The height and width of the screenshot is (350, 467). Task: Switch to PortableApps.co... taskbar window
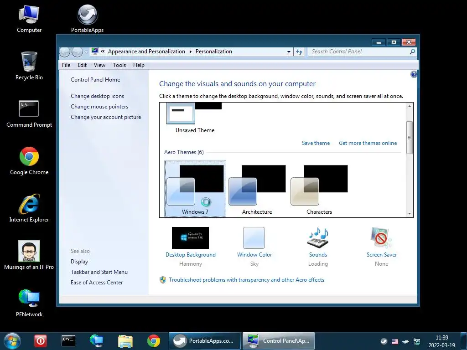(x=205, y=341)
